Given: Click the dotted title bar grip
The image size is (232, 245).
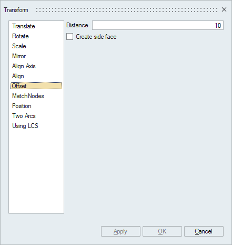Looking at the screenshot, I should click(127, 10).
